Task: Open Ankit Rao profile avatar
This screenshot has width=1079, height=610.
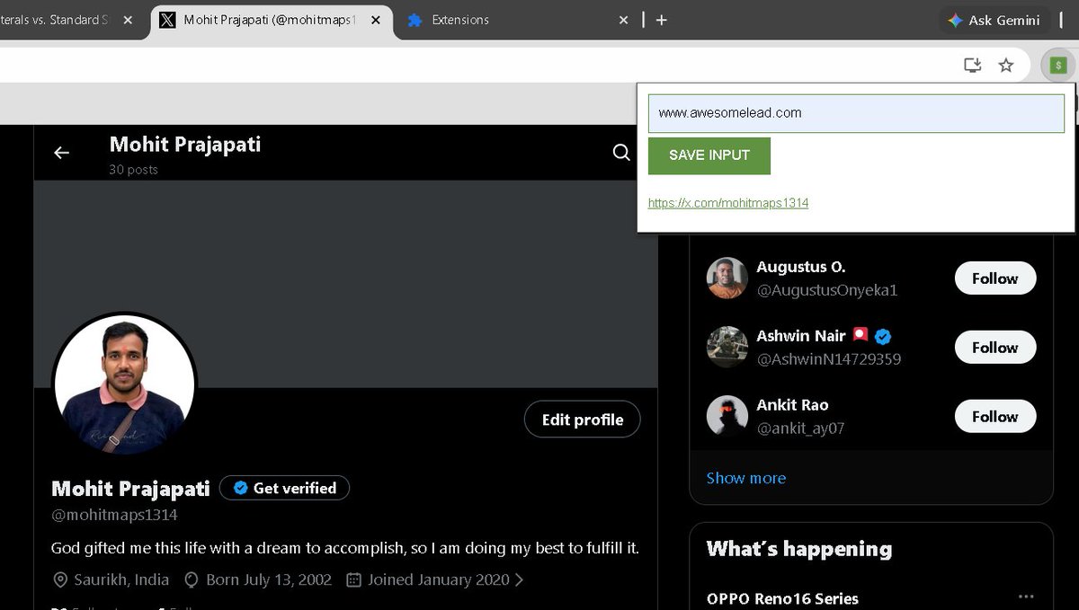Action: pos(727,416)
